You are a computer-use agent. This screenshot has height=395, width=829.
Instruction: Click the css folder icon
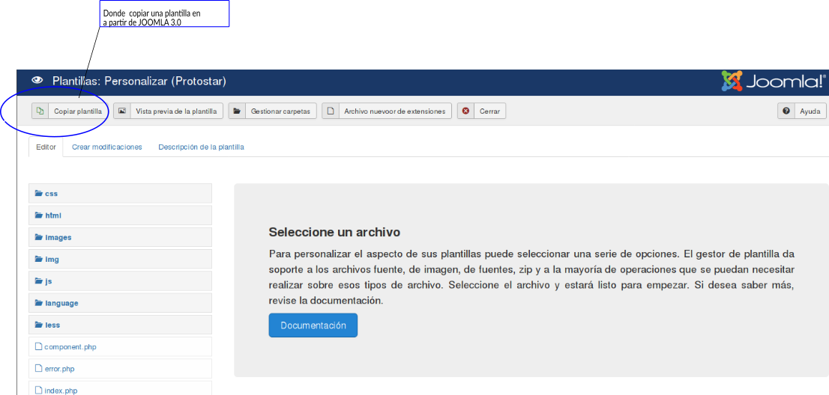[x=38, y=194]
